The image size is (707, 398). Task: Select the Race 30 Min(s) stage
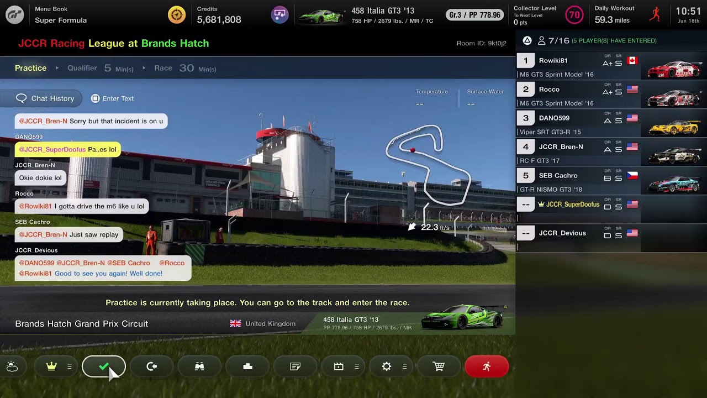185,68
